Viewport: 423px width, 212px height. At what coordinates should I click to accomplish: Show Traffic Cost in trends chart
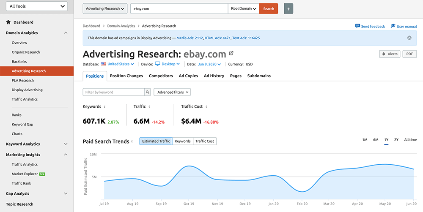tap(205, 141)
